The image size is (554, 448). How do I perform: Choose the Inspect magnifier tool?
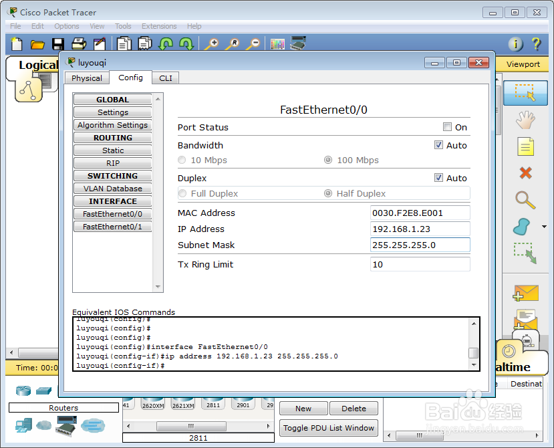tap(525, 200)
